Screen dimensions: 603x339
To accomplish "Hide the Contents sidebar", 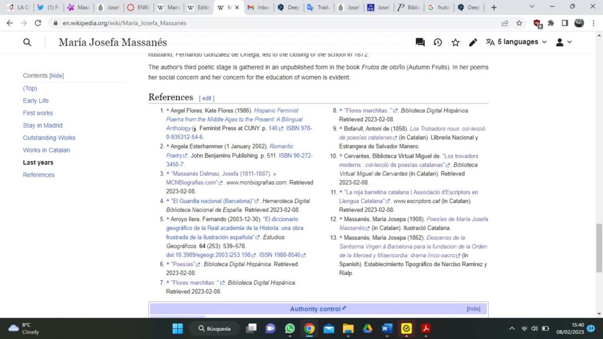I will click(57, 76).
